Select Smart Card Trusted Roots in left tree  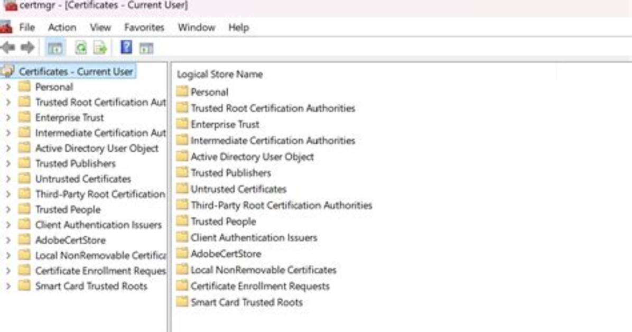[91, 286]
